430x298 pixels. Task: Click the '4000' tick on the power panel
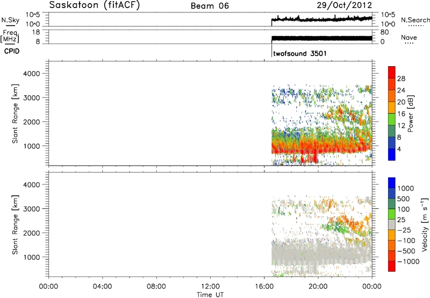coord(32,74)
